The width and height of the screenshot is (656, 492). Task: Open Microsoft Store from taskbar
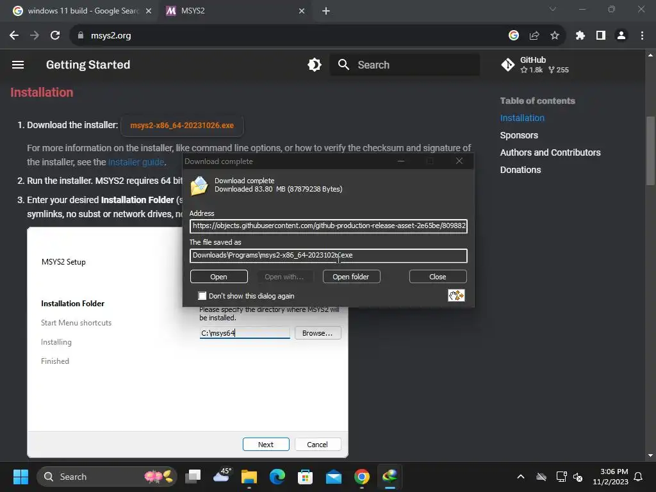pos(305,477)
